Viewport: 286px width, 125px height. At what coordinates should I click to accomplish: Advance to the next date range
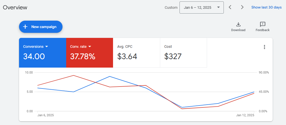pyautogui.click(x=242, y=7)
